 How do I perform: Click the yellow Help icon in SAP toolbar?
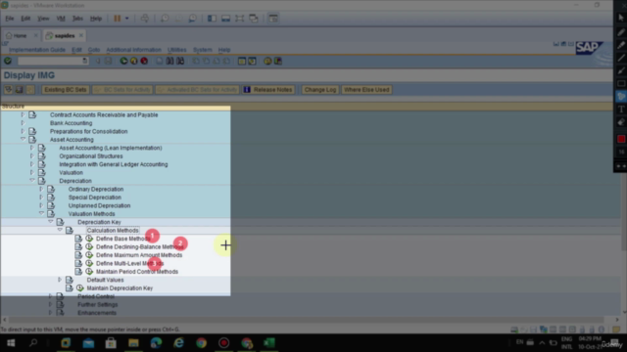(267, 61)
